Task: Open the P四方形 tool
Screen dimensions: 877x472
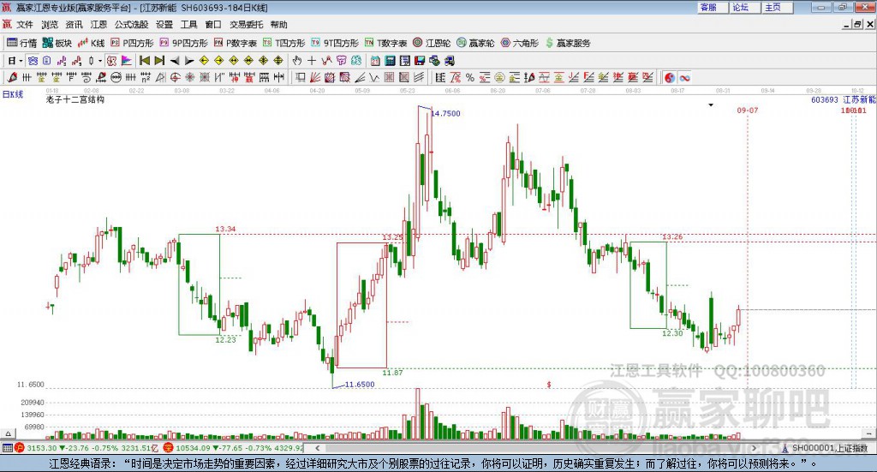Action: click(132, 43)
